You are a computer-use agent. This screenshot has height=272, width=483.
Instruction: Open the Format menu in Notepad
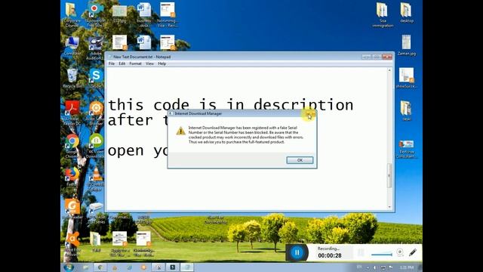coord(135,63)
